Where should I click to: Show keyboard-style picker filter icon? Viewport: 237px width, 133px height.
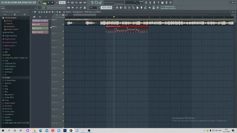click(34, 17)
